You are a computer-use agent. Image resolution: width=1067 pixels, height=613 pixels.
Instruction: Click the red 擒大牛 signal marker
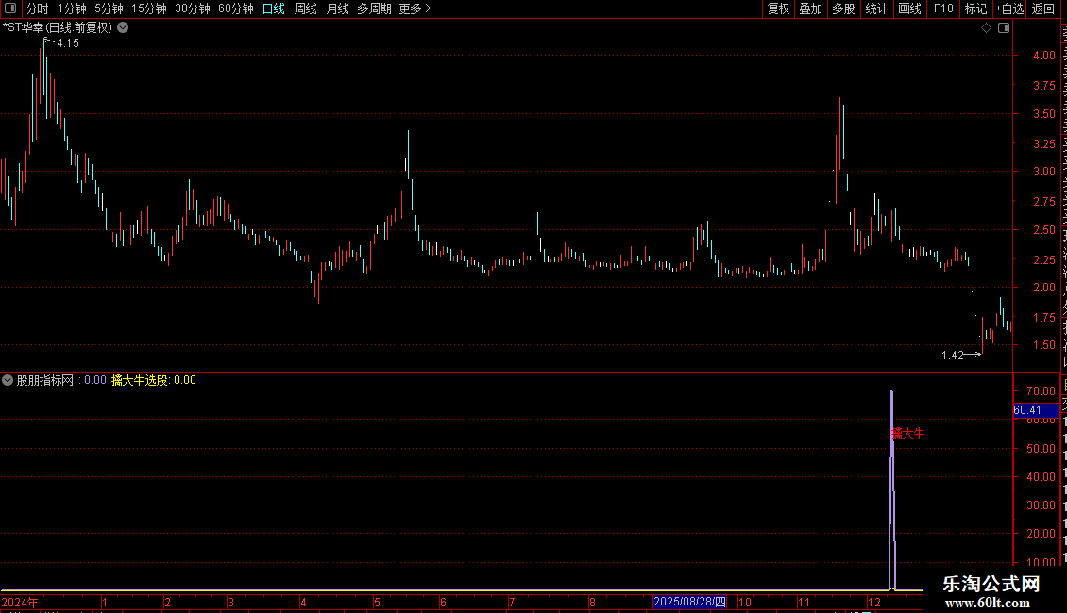[908, 433]
